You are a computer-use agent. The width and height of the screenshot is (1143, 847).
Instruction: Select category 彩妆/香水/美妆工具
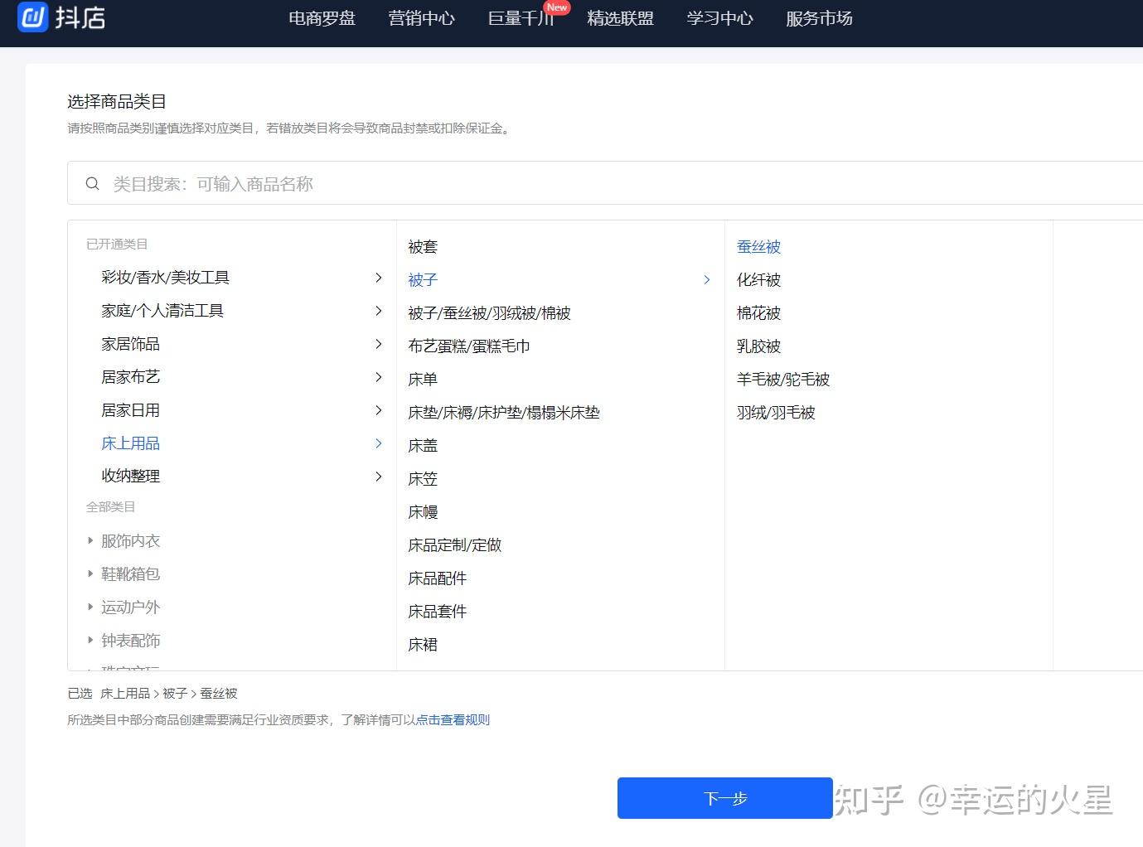pyautogui.click(x=165, y=278)
